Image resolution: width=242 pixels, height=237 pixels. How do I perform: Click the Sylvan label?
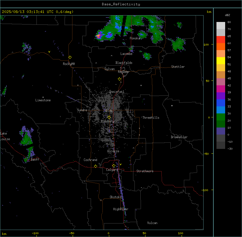(109, 69)
